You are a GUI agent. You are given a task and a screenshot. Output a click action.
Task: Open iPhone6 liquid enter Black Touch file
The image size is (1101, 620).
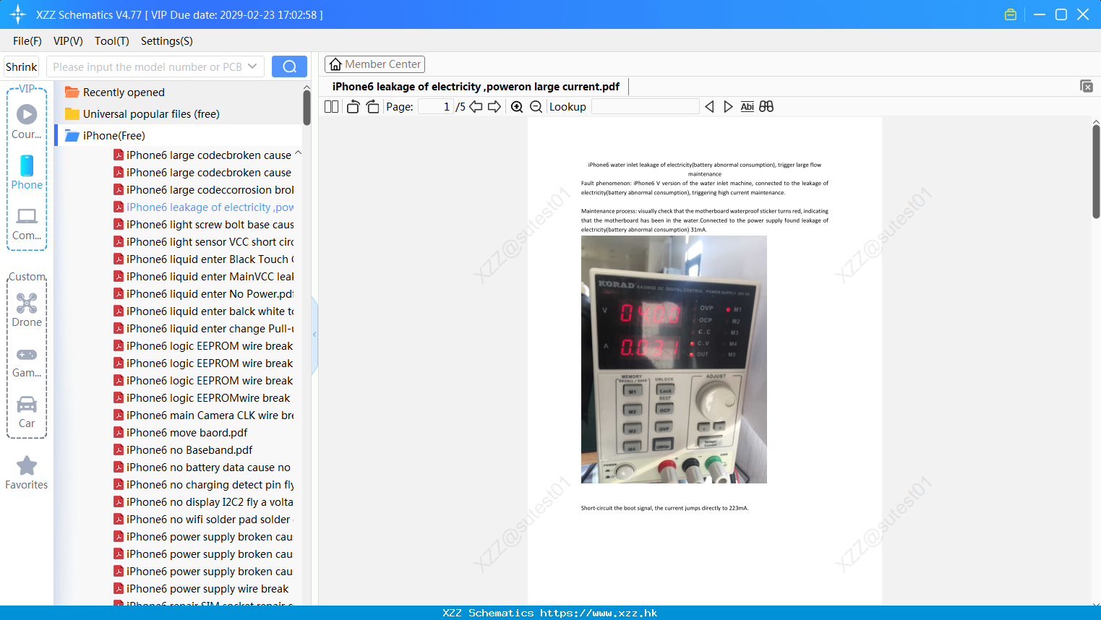(x=204, y=259)
